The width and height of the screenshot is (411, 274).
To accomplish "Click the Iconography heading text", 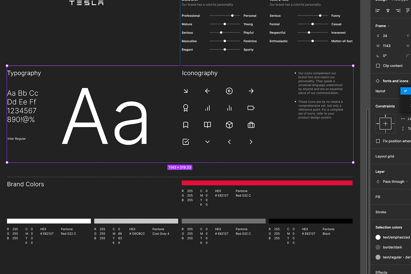I will [200, 73].
